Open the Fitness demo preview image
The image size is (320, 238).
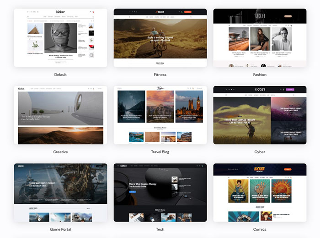160,38
